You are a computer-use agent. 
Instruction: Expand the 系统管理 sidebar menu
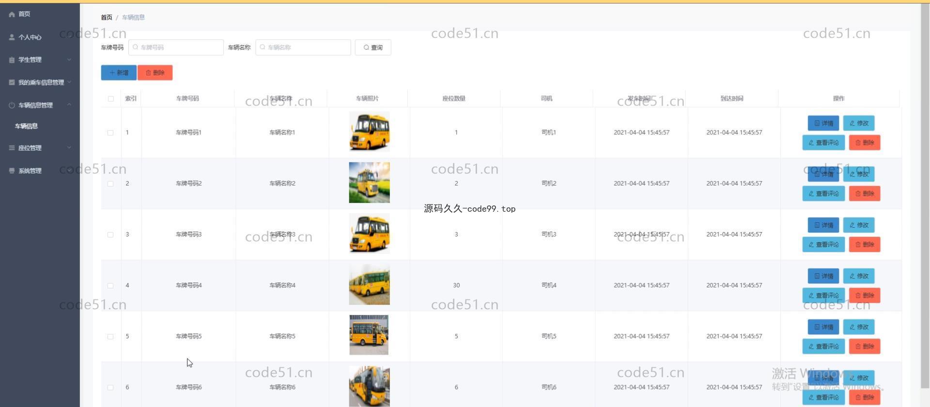point(40,171)
